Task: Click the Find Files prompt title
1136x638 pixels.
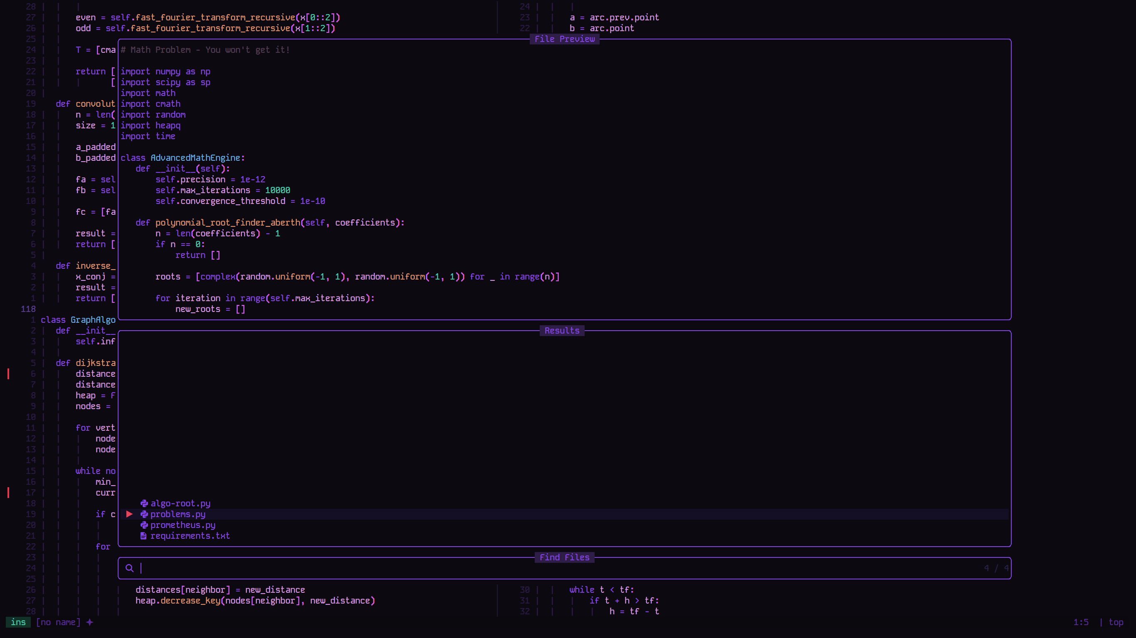Action: pyautogui.click(x=565, y=557)
